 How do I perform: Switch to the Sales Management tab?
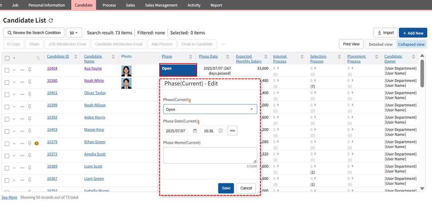click(161, 5)
